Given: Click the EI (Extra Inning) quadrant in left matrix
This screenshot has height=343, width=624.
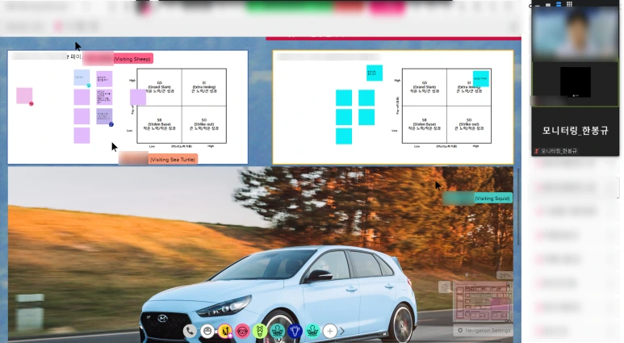Looking at the screenshot, I should (x=204, y=87).
